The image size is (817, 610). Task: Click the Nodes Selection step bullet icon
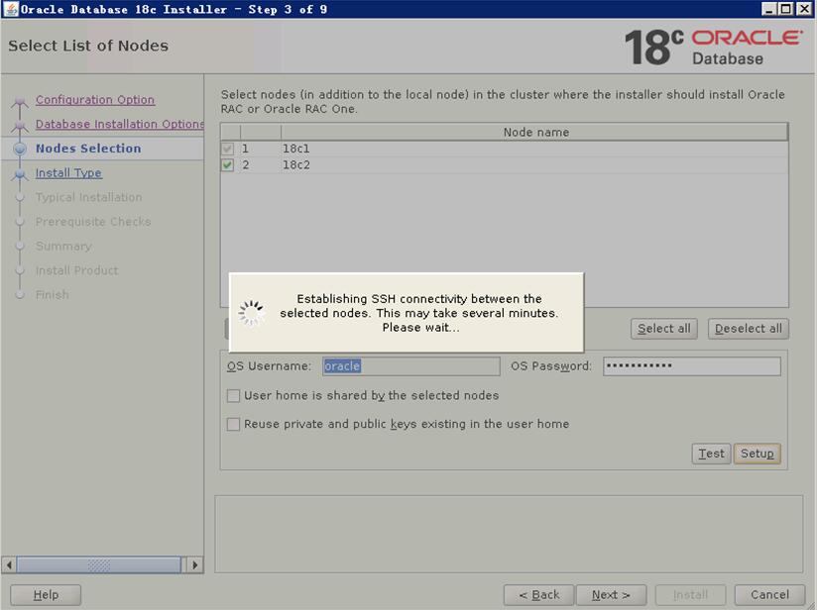(20, 149)
